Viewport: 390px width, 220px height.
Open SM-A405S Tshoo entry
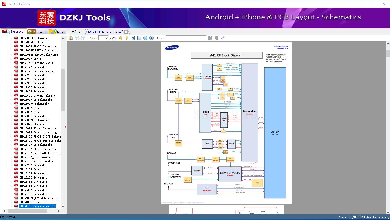[30, 202]
